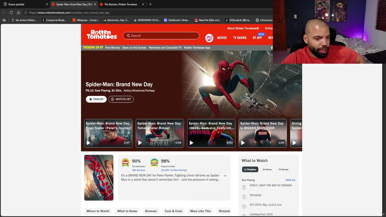
Task: Open DCI 2026: Big, Loud & Live
Action: 266,205
